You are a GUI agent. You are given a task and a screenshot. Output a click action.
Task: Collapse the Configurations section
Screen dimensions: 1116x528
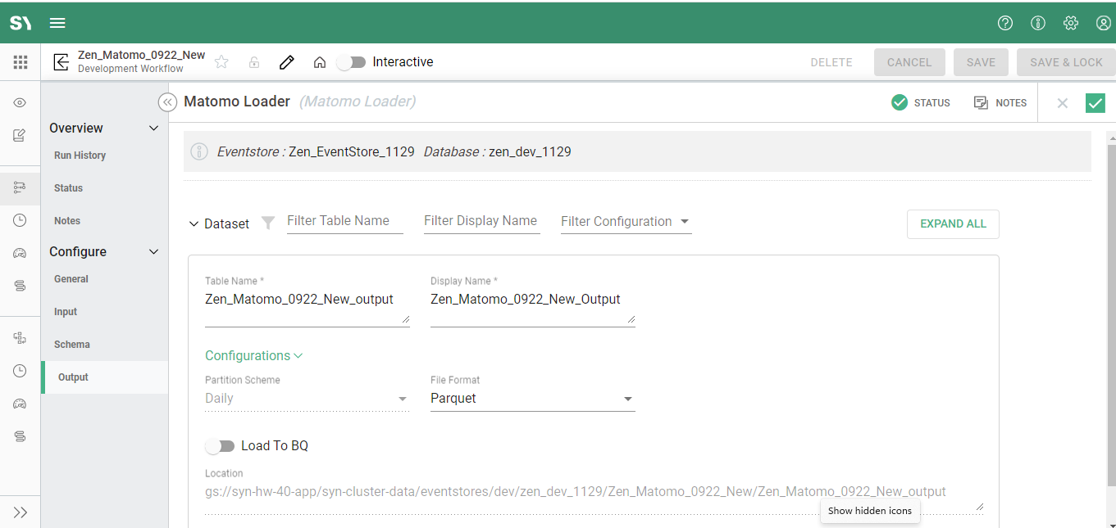[253, 355]
